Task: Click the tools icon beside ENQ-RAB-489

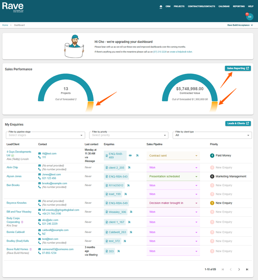Action: pyautogui.click(x=137, y=155)
